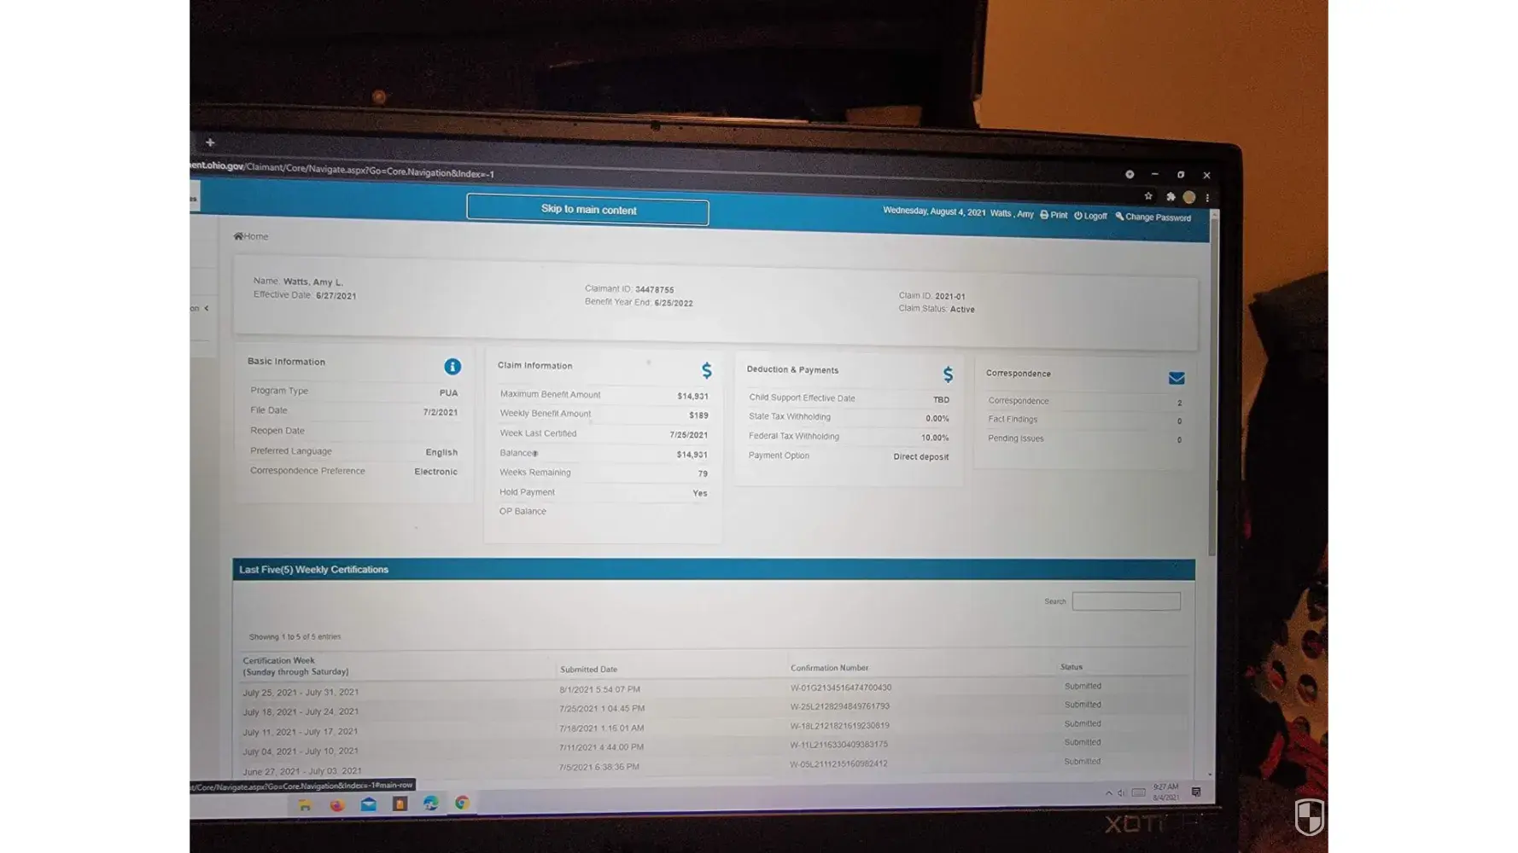Open the Chrome extensions puzzle icon
1518x853 pixels.
pos(1171,197)
